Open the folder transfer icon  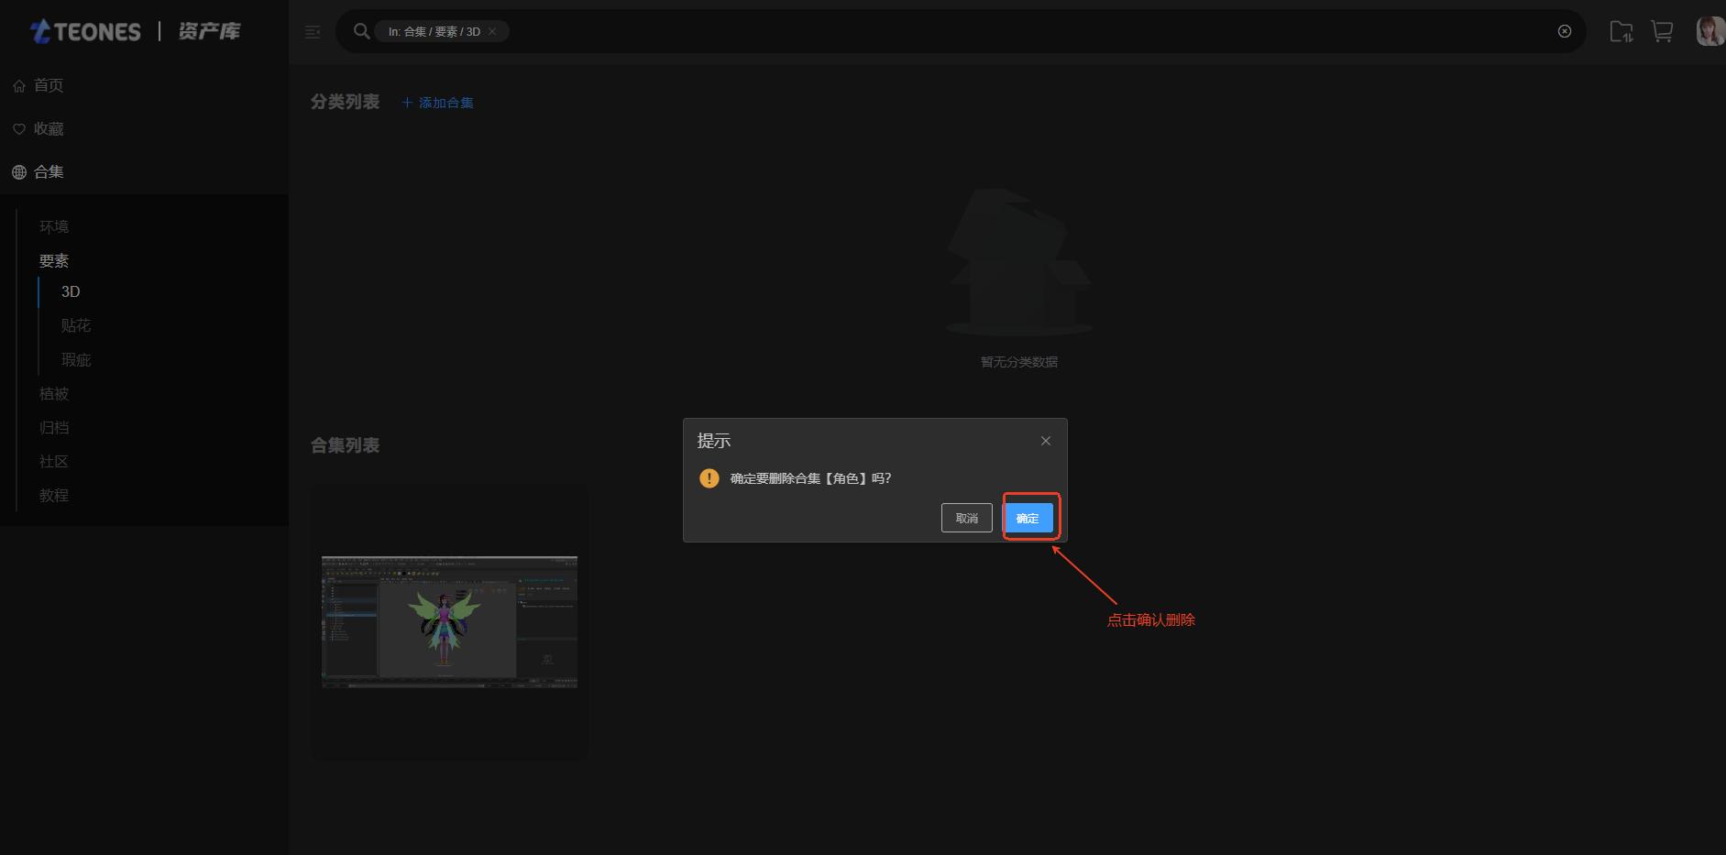pyautogui.click(x=1621, y=32)
